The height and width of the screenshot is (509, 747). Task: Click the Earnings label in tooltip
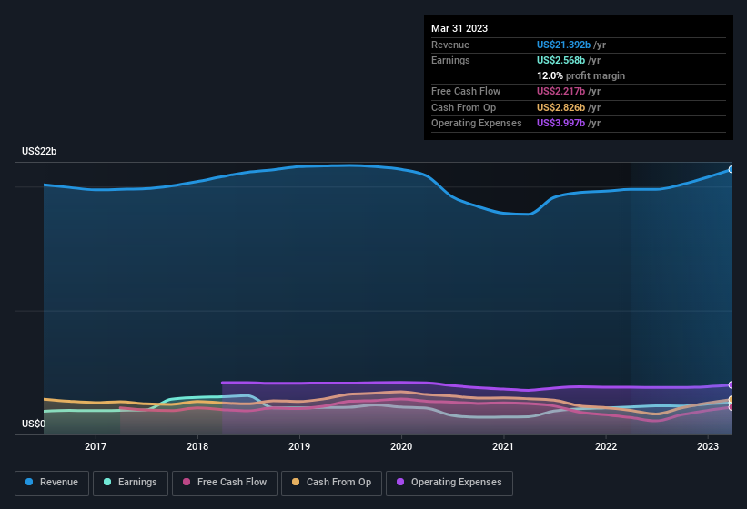point(450,60)
